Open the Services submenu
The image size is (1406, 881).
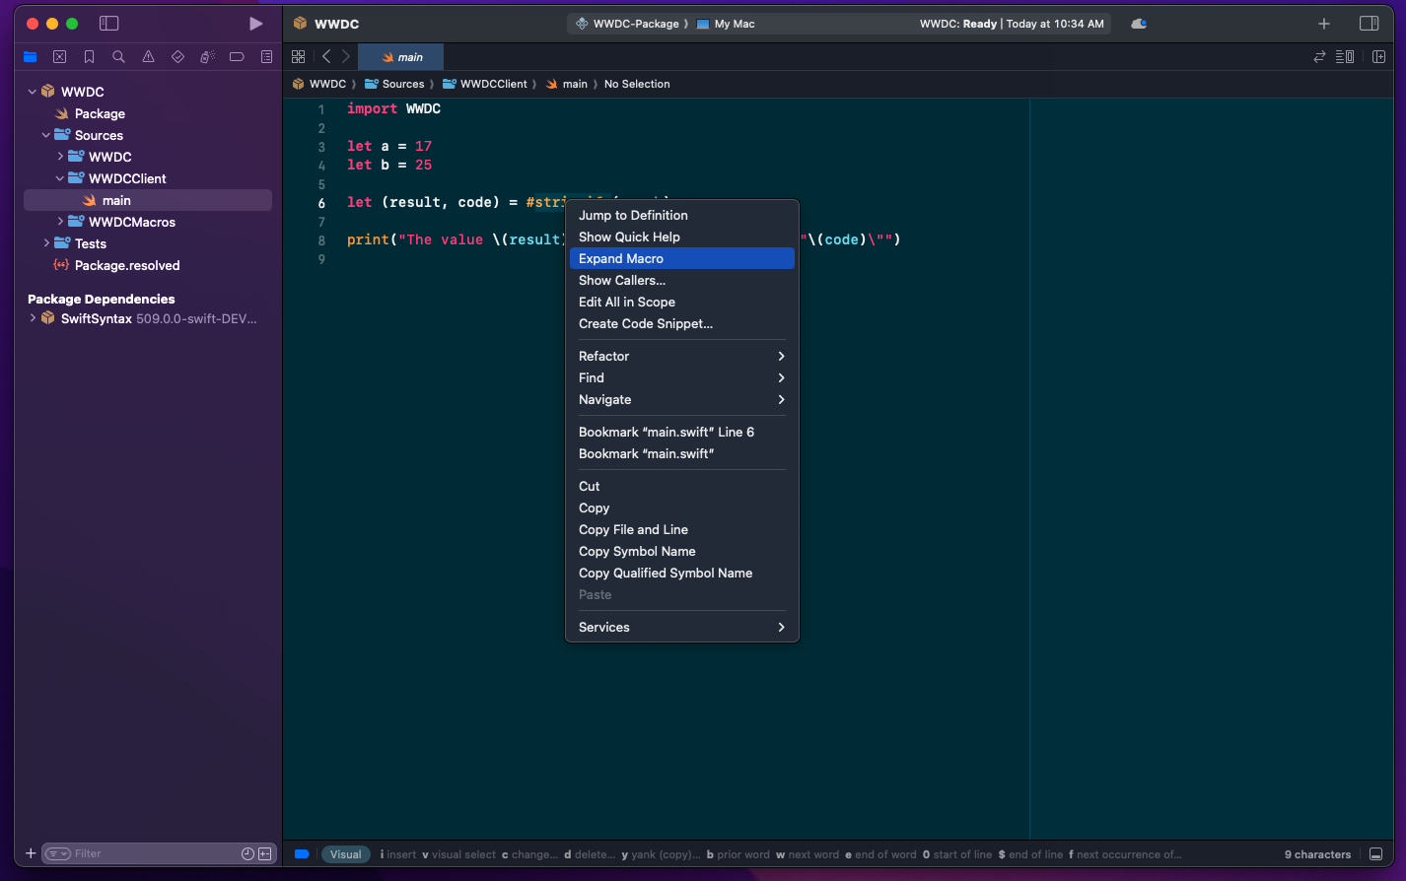682,627
